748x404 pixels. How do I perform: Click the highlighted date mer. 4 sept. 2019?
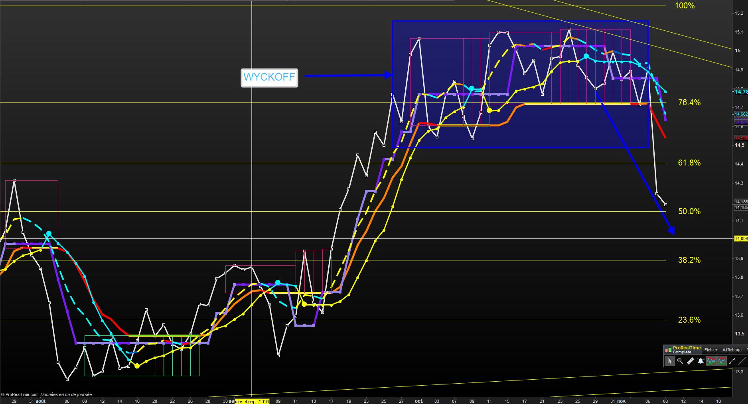click(x=252, y=401)
